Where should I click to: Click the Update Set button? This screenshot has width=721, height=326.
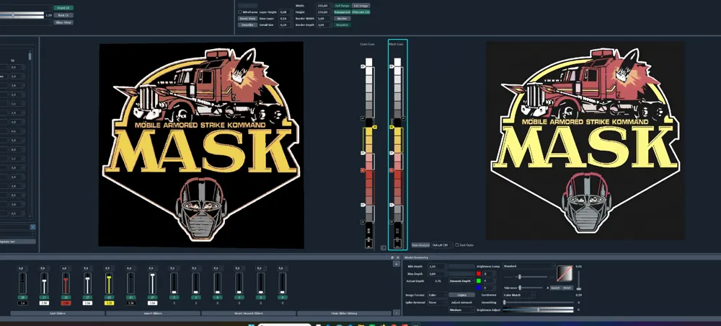(17, 242)
